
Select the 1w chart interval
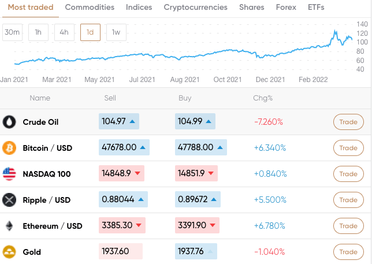(x=116, y=32)
